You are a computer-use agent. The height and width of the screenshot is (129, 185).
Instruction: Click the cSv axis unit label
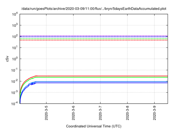[7, 59]
